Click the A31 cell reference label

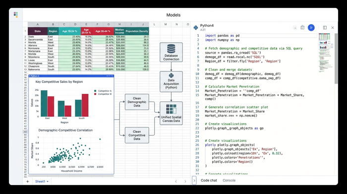coord(203,30)
